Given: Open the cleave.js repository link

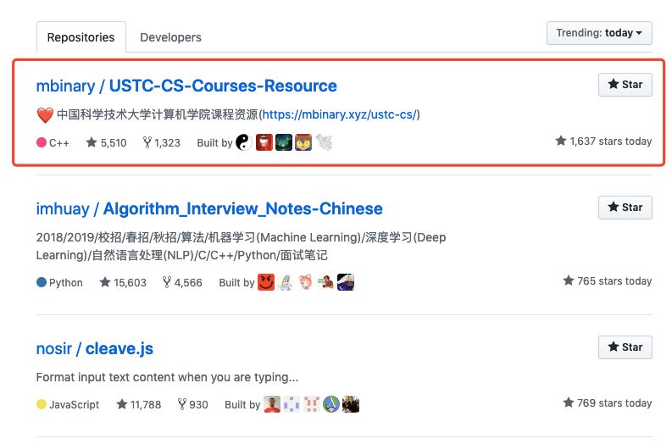Looking at the screenshot, I should point(119,348).
